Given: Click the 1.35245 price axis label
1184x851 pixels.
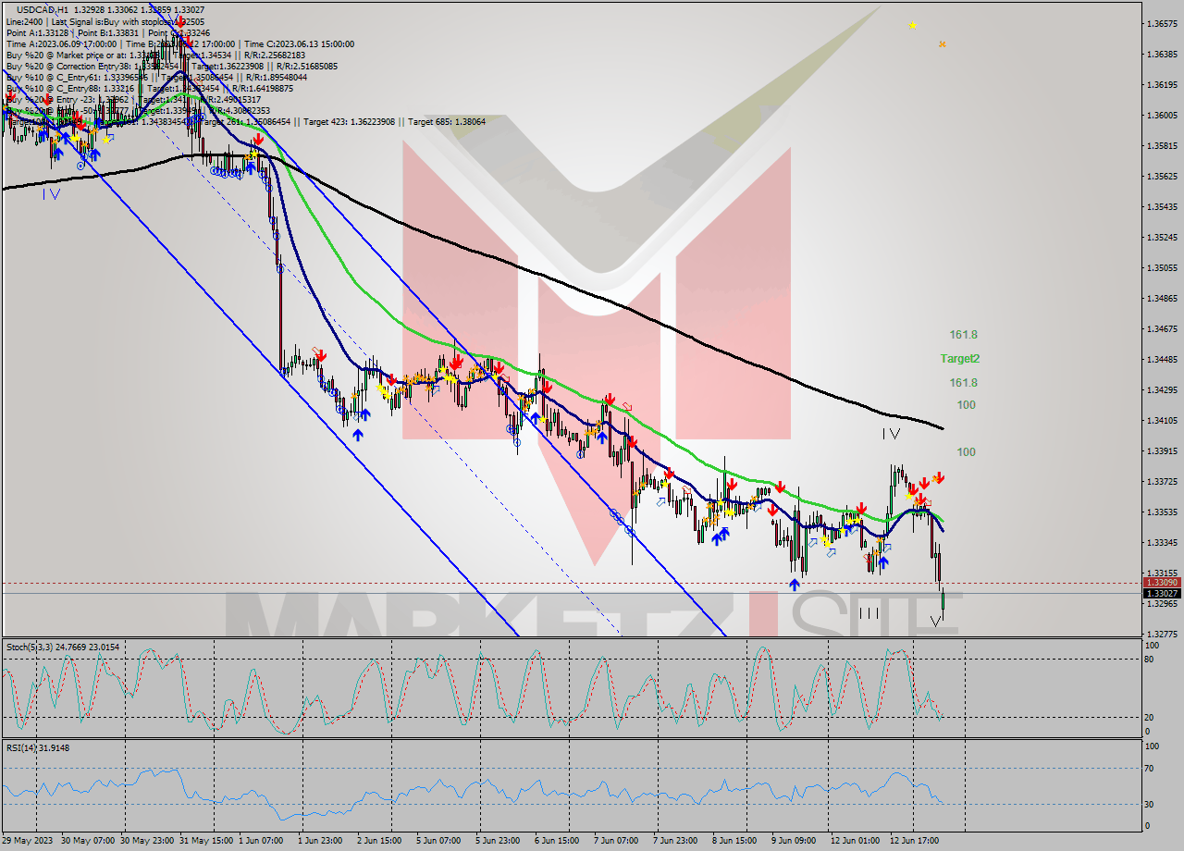Looking at the screenshot, I should pos(1161,238).
